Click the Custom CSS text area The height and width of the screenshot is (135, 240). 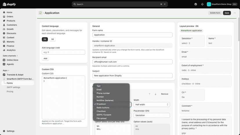(x=63, y=97)
